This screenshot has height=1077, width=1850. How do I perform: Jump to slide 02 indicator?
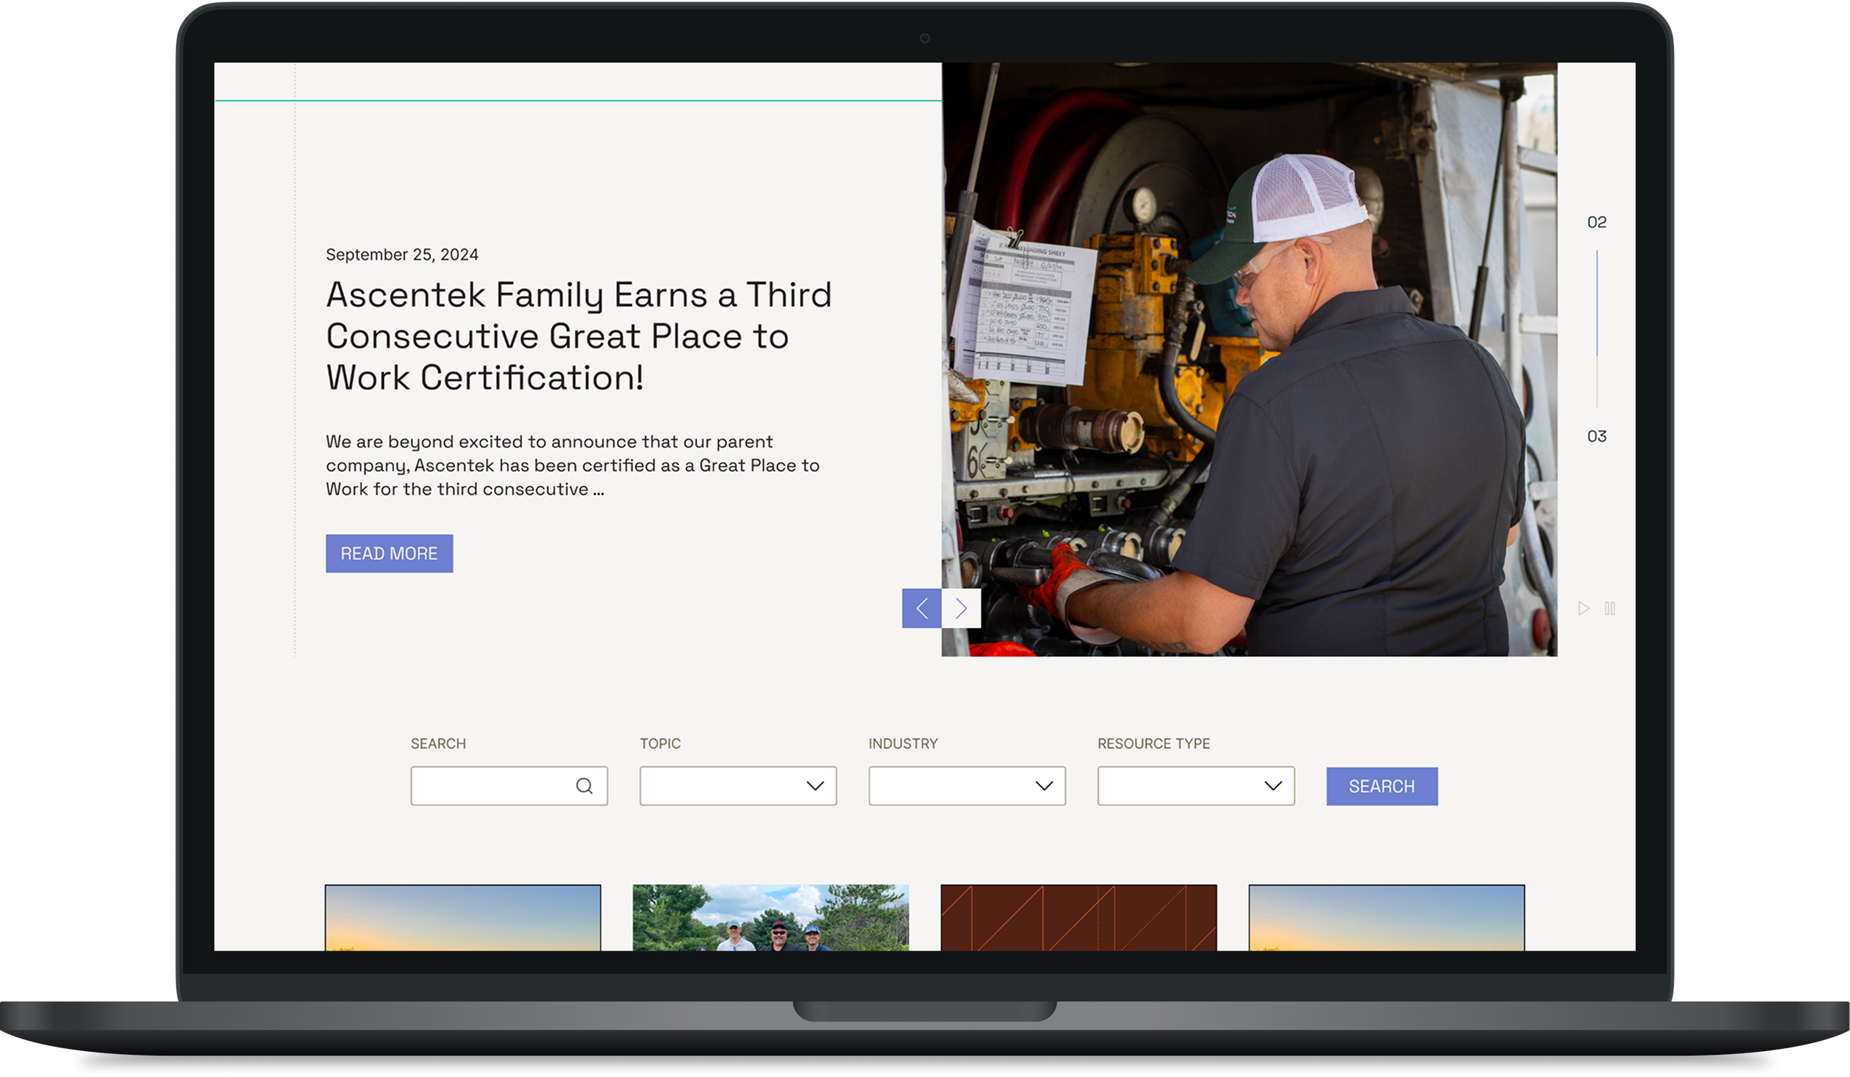[1596, 222]
